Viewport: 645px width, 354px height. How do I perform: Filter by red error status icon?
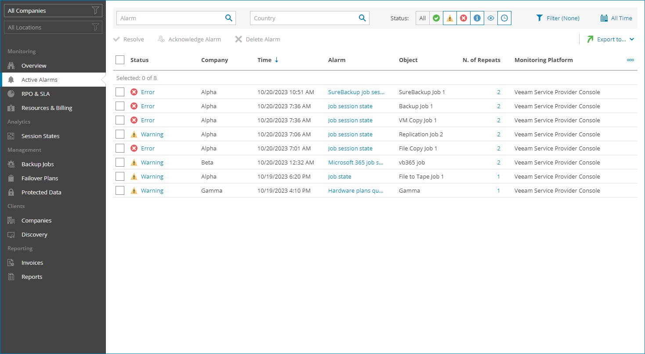[463, 18]
